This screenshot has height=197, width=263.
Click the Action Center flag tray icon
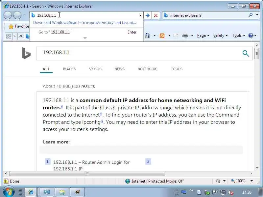pyautogui.click(x=215, y=192)
